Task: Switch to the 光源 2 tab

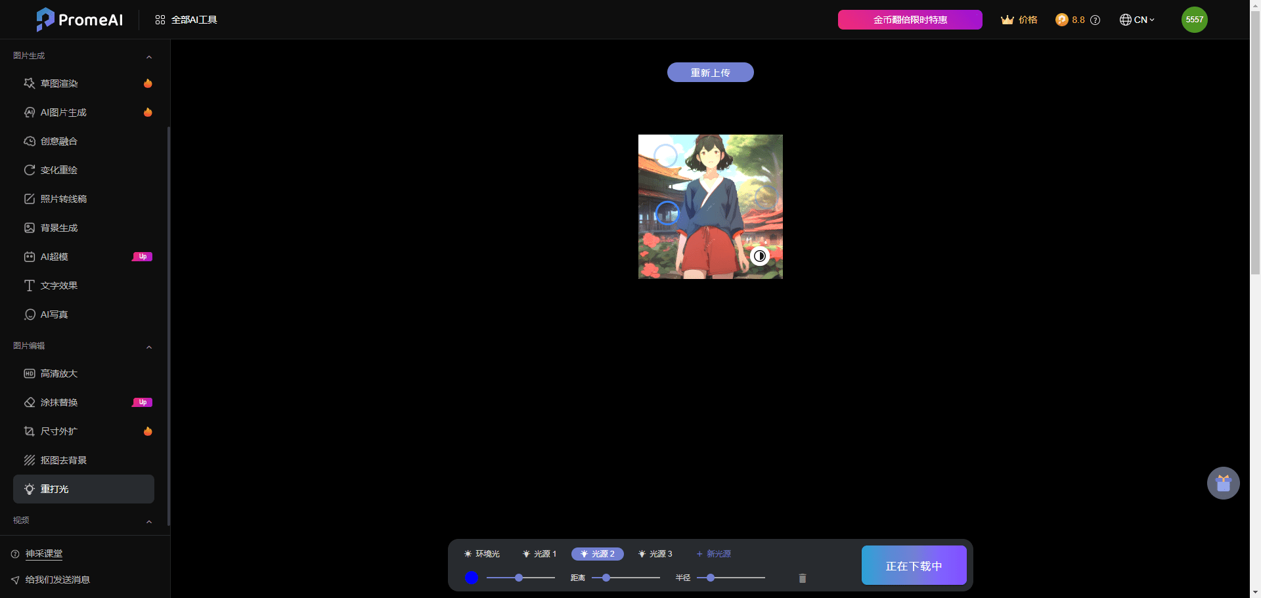Action: coord(598,554)
